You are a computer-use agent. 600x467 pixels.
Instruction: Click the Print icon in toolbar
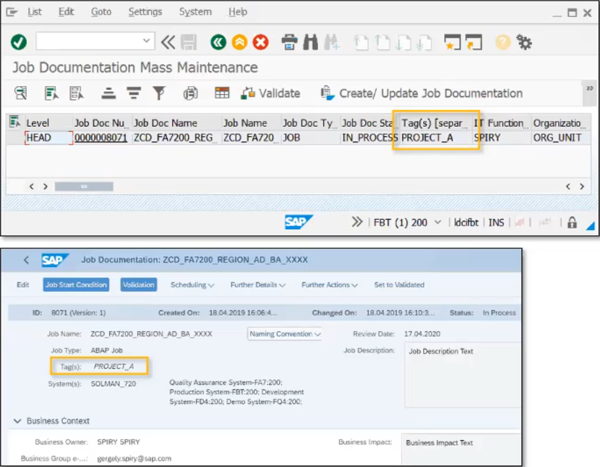(289, 42)
